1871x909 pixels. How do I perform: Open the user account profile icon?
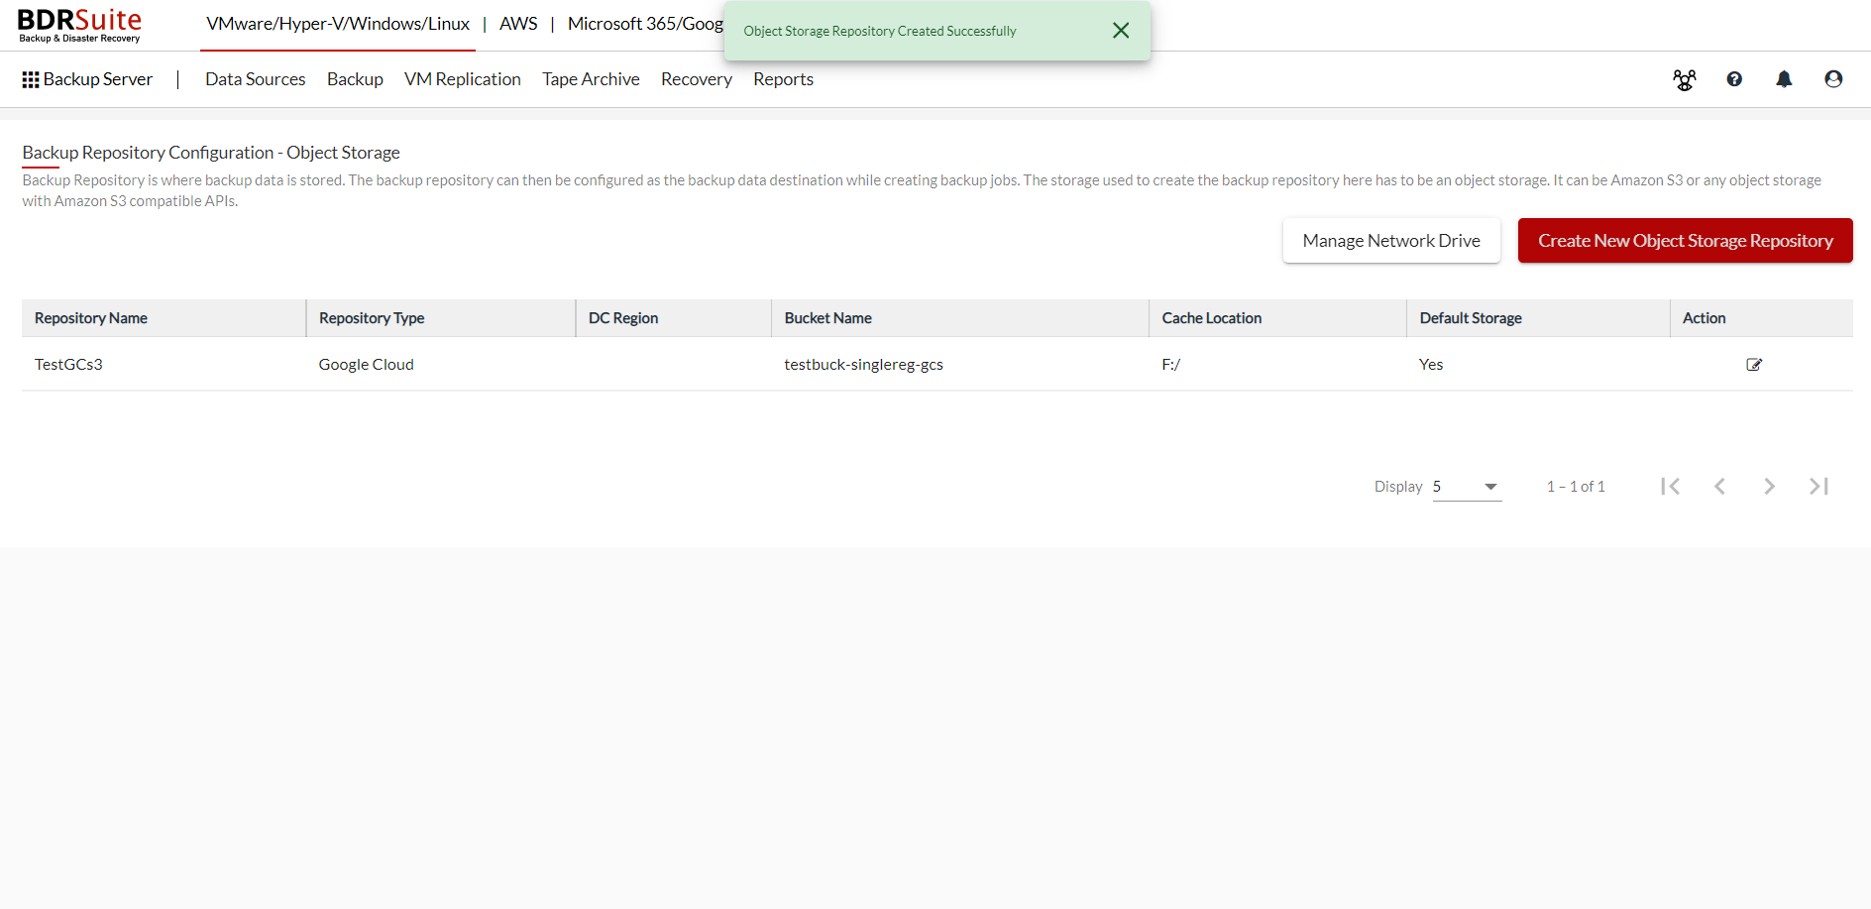[x=1833, y=79]
